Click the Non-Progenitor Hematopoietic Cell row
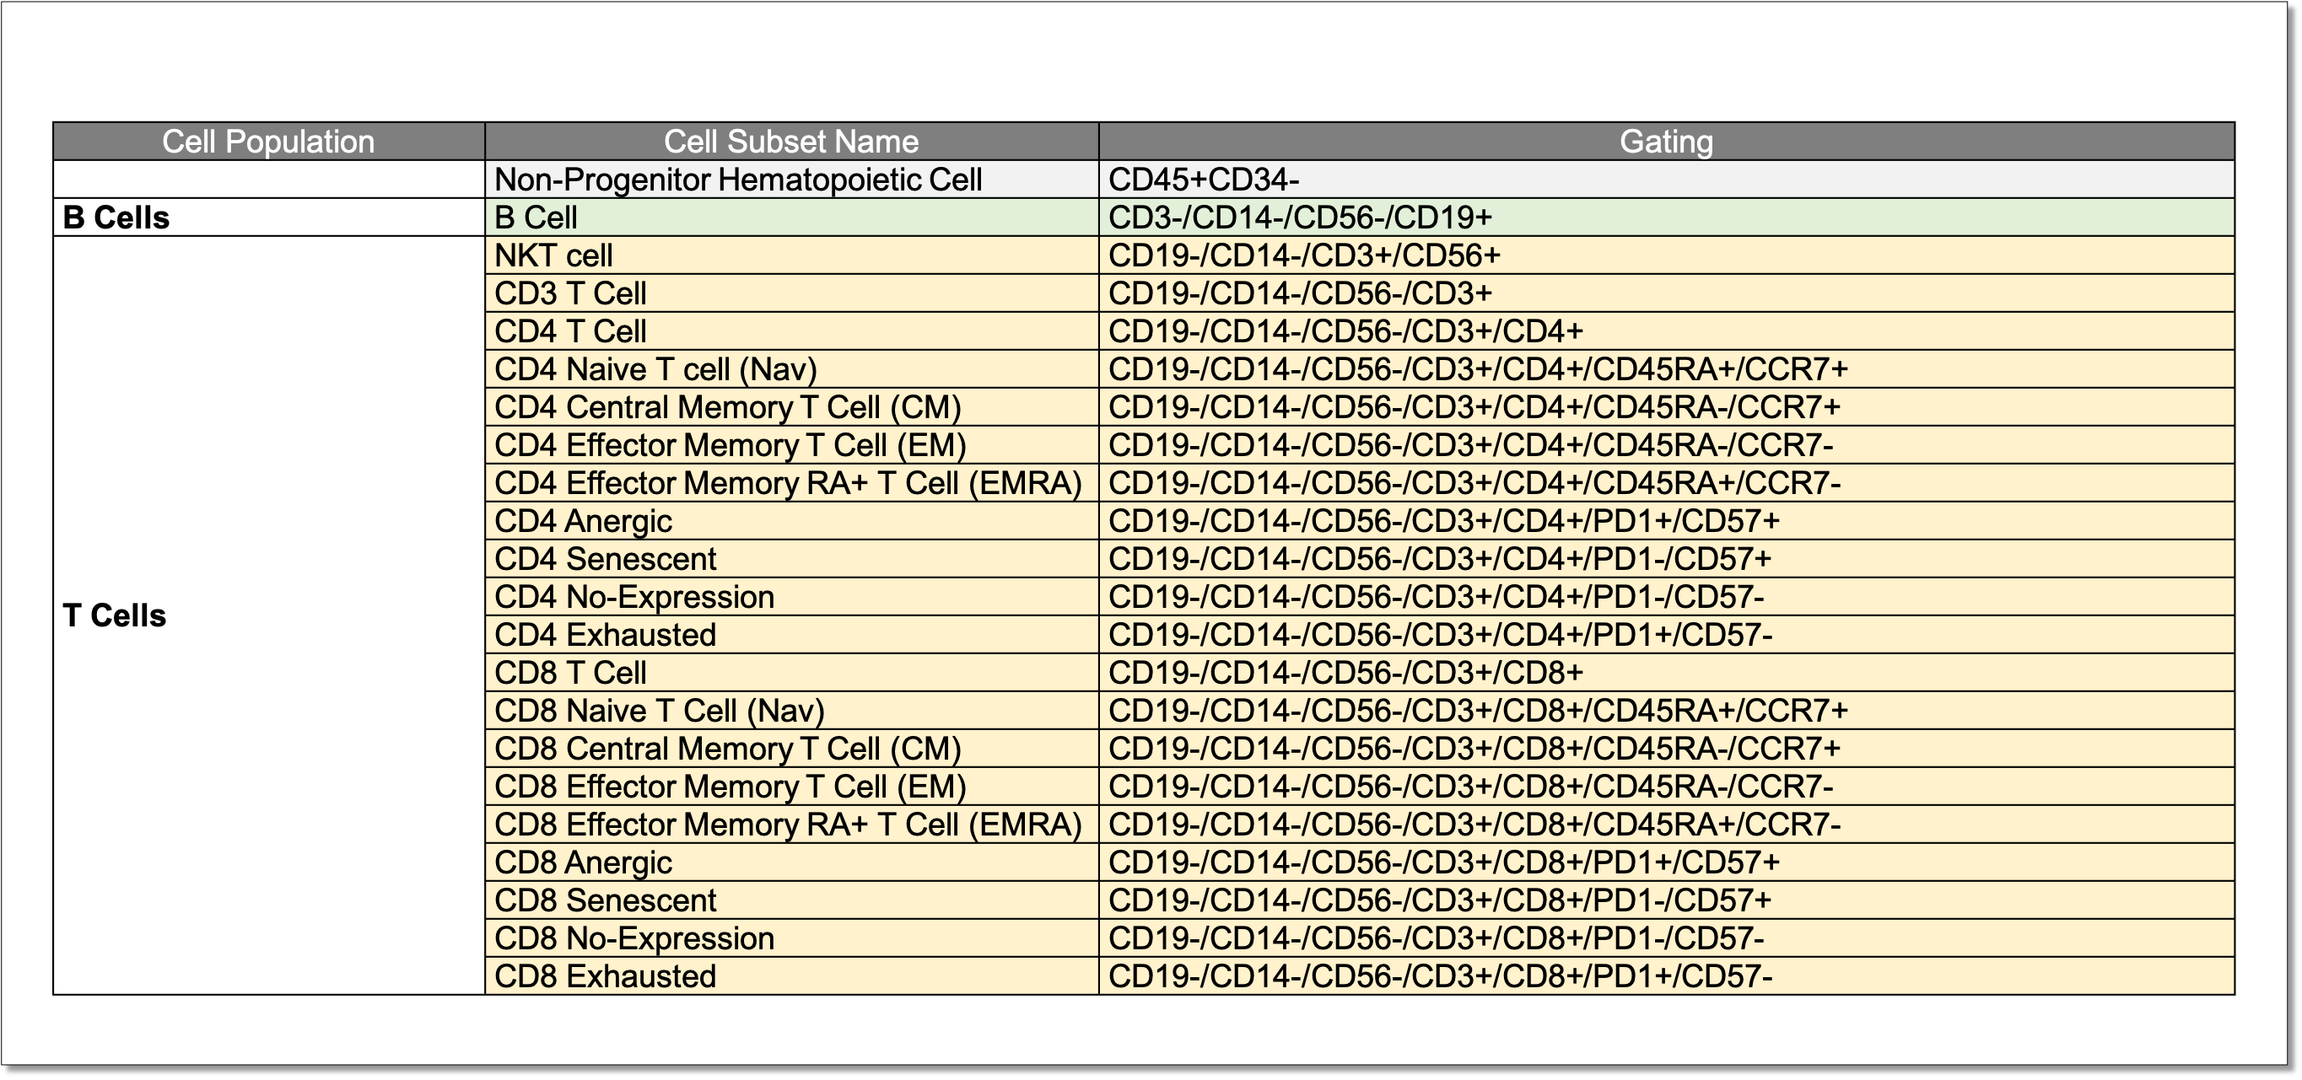Screen dimensions: 2302x1080 click(738, 180)
